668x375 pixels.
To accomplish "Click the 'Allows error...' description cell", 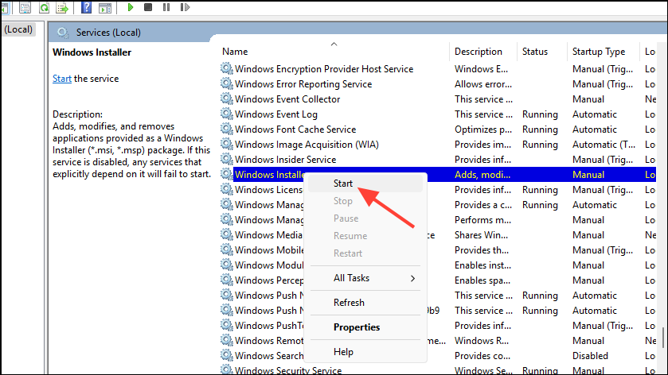I will [483, 84].
